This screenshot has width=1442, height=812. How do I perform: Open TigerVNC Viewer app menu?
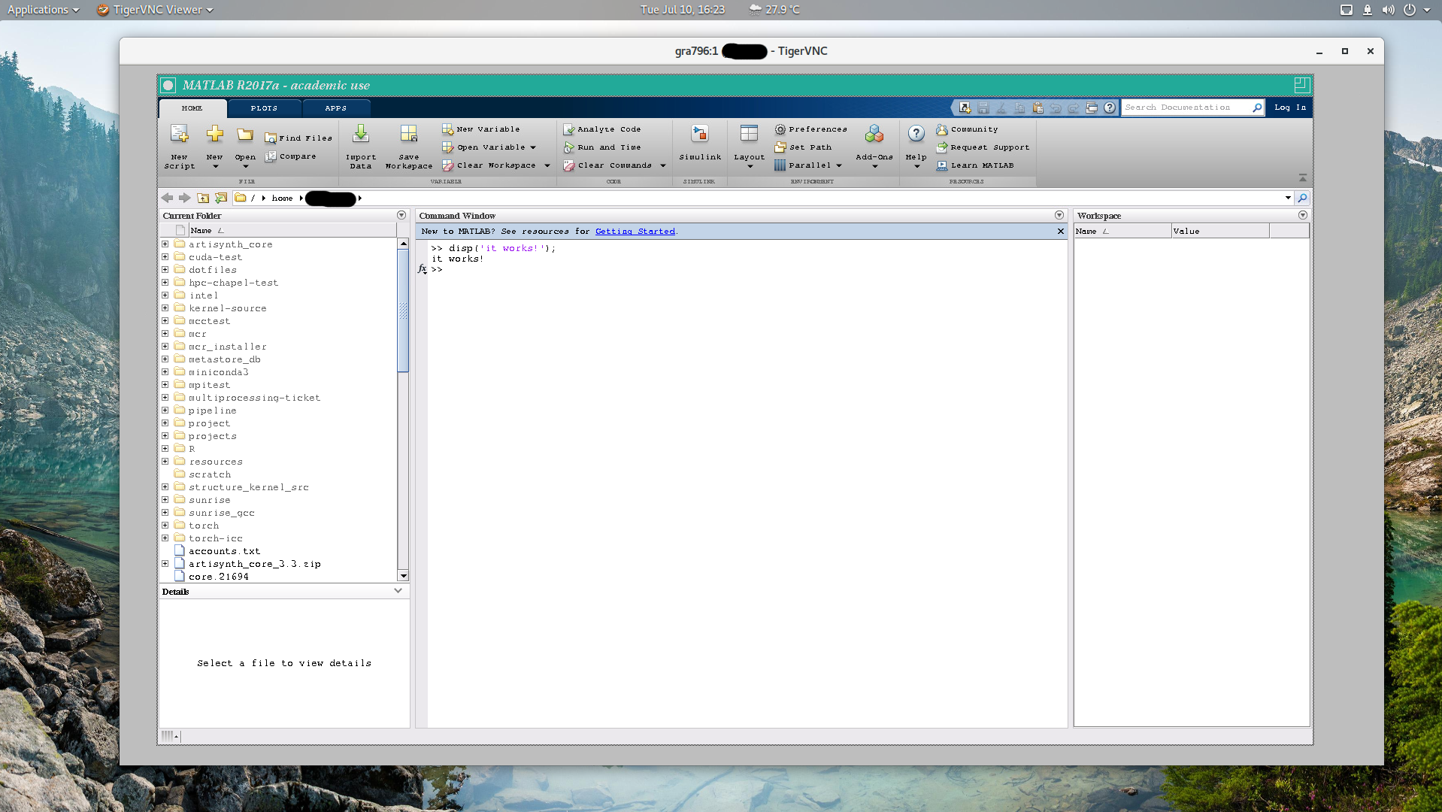155,10
